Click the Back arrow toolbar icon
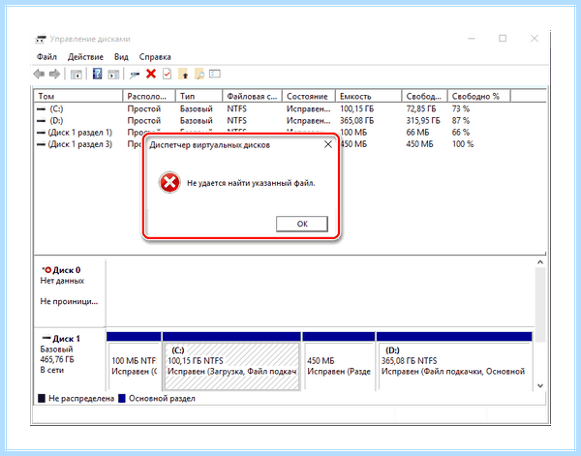This screenshot has width=581, height=456. (x=39, y=75)
